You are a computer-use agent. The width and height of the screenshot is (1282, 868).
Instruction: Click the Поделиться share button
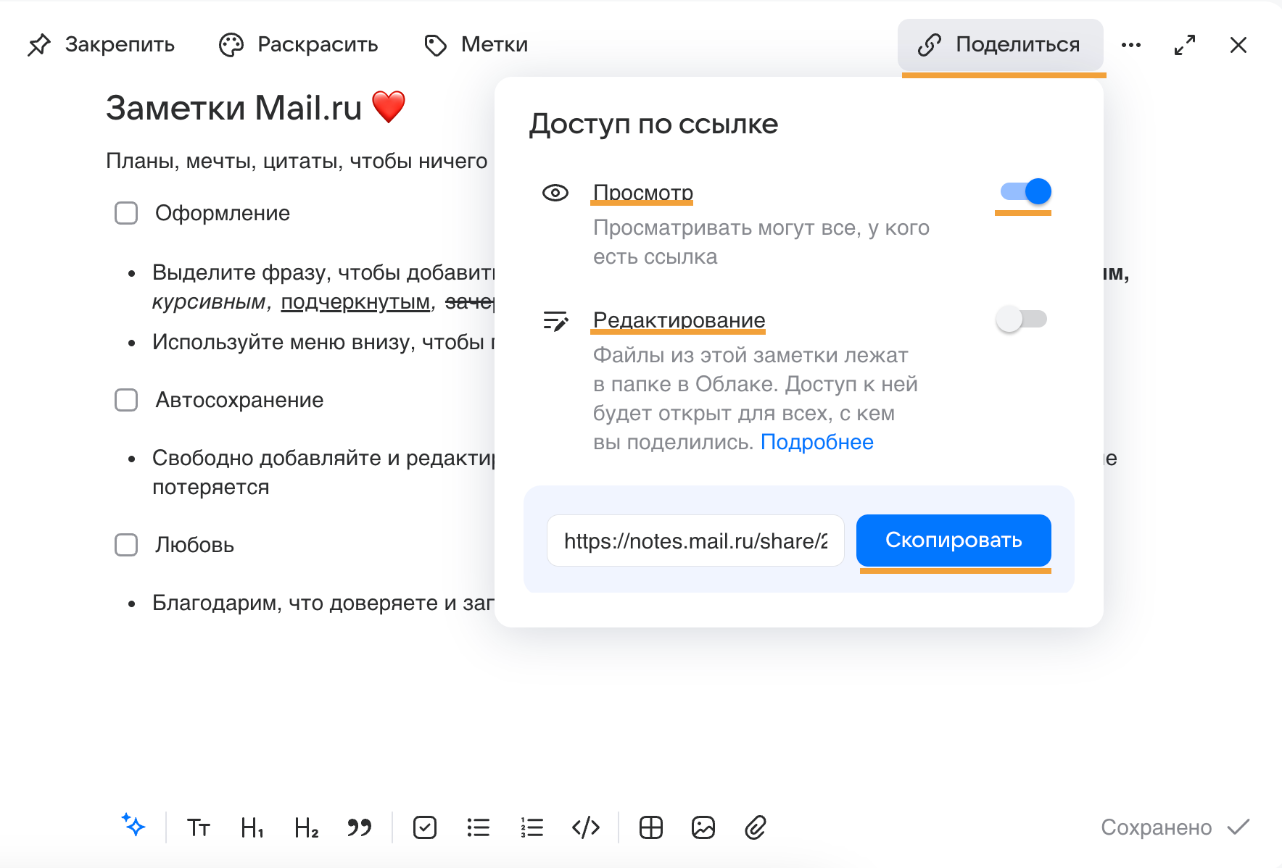[x=1000, y=45]
